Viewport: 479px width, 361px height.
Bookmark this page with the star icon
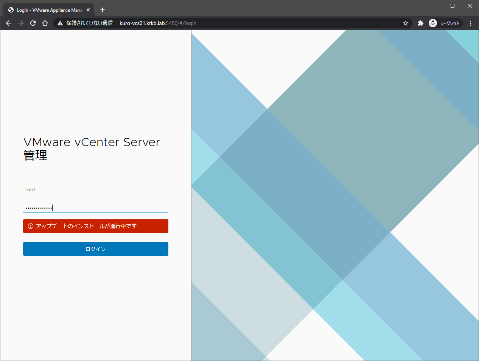click(x=406, y=23)
